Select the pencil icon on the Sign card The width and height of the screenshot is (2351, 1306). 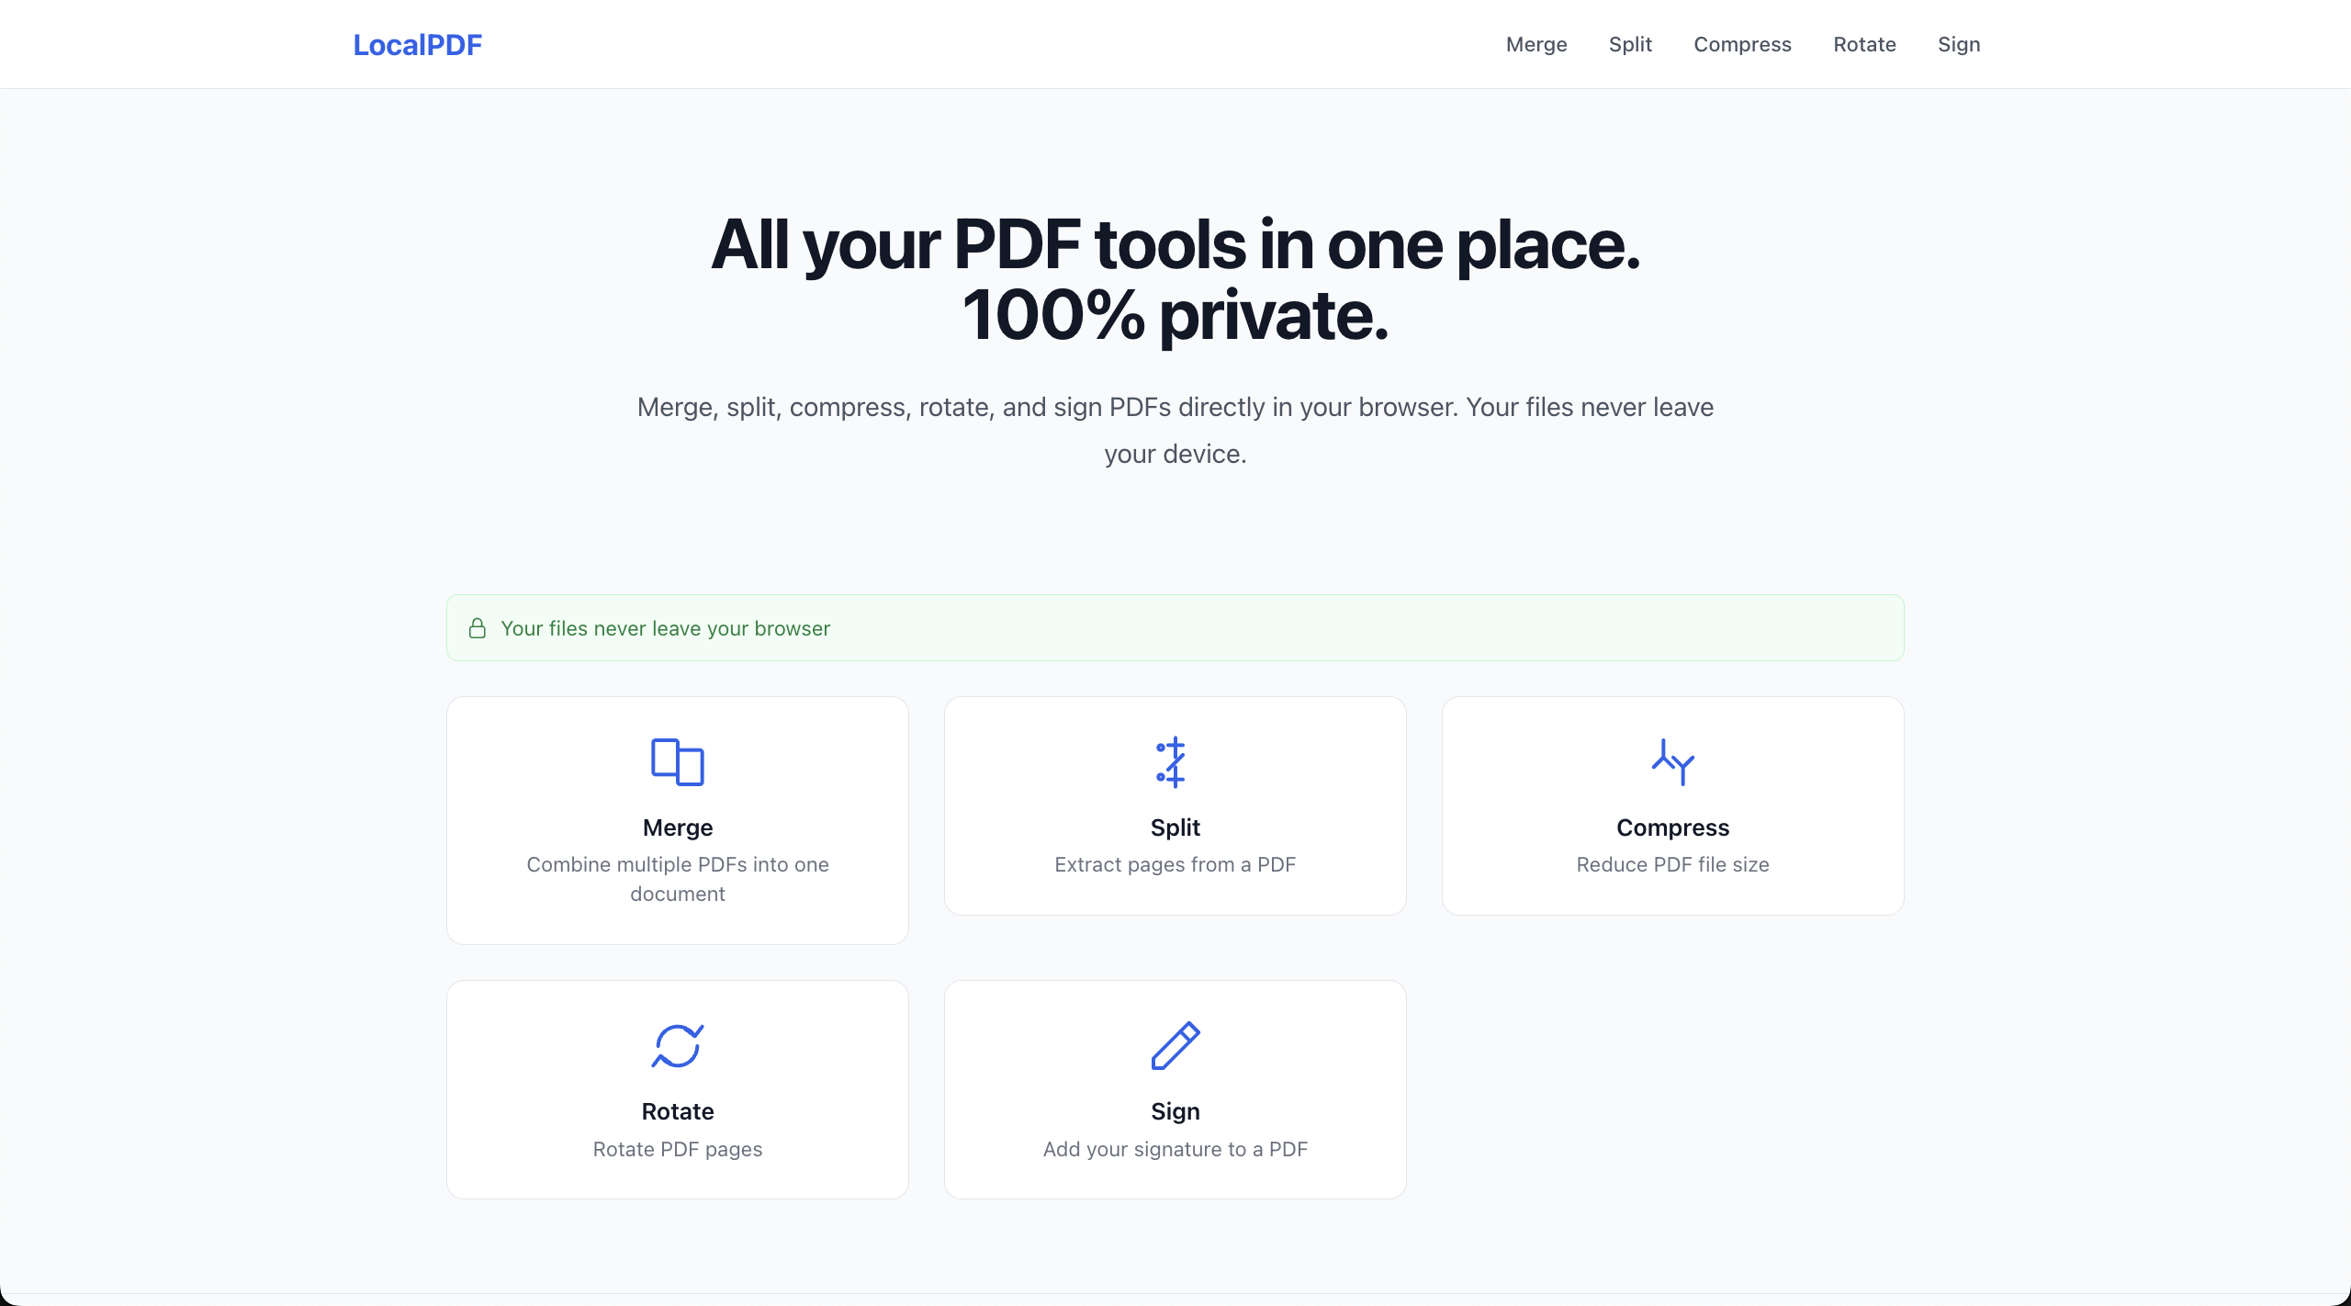click(1174, 1046)
